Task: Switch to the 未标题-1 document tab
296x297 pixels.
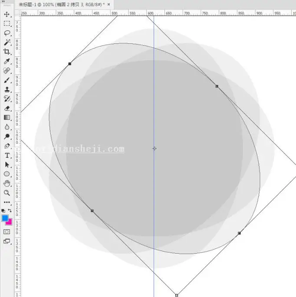Action: (62, 4)
